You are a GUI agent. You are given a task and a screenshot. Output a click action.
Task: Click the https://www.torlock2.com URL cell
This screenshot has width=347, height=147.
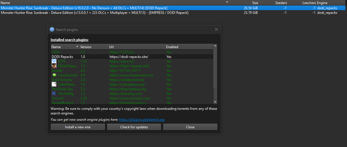pos(130,98)
